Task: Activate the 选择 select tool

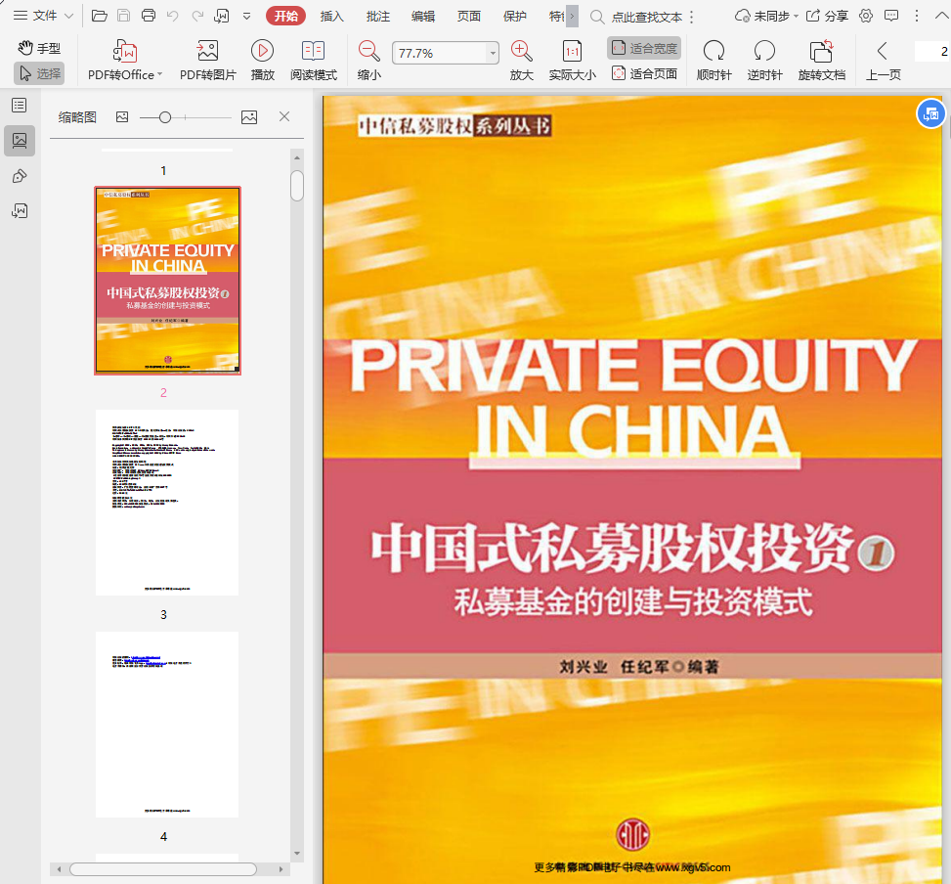Action: tap(39, 73)
